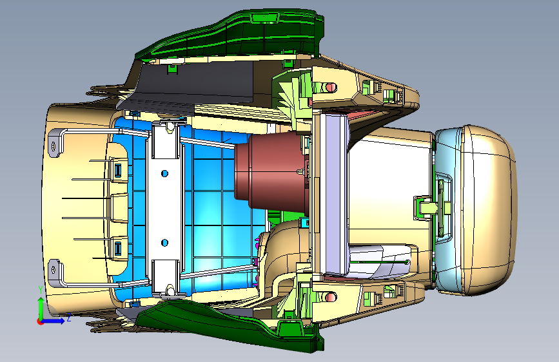Select the lower red-capped pin
Screen dimensions: 559x362
(329, 296)
